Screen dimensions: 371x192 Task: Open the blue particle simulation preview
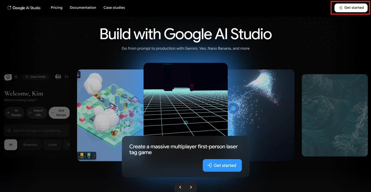261,115
